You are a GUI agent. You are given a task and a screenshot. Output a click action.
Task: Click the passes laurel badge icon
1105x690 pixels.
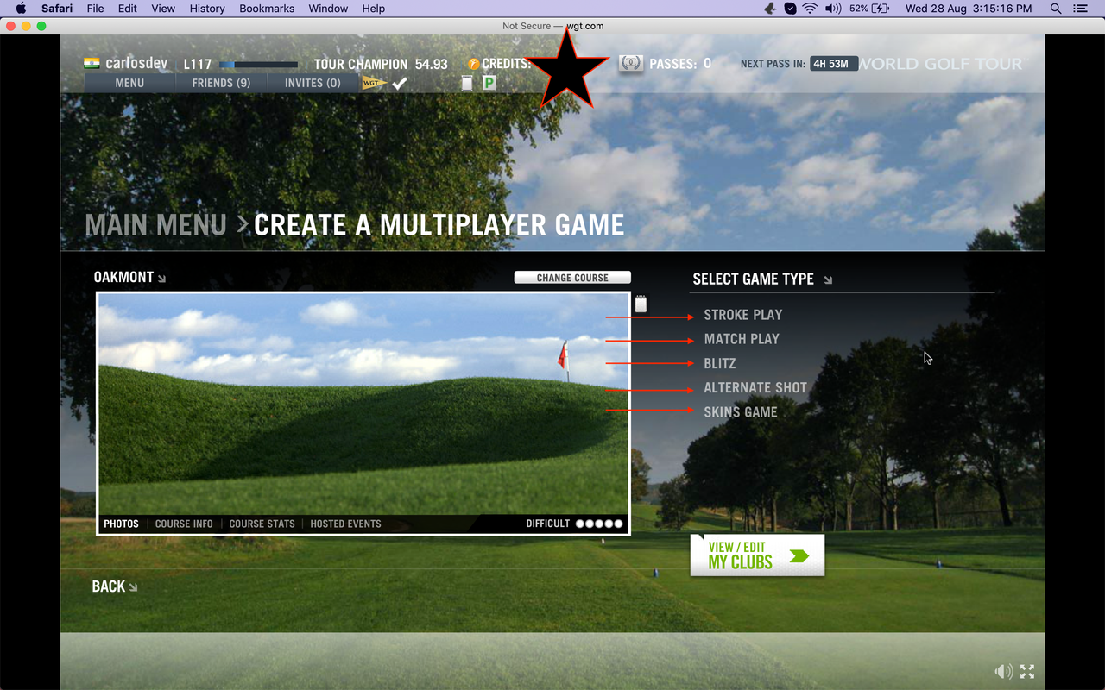pos(631,63)
